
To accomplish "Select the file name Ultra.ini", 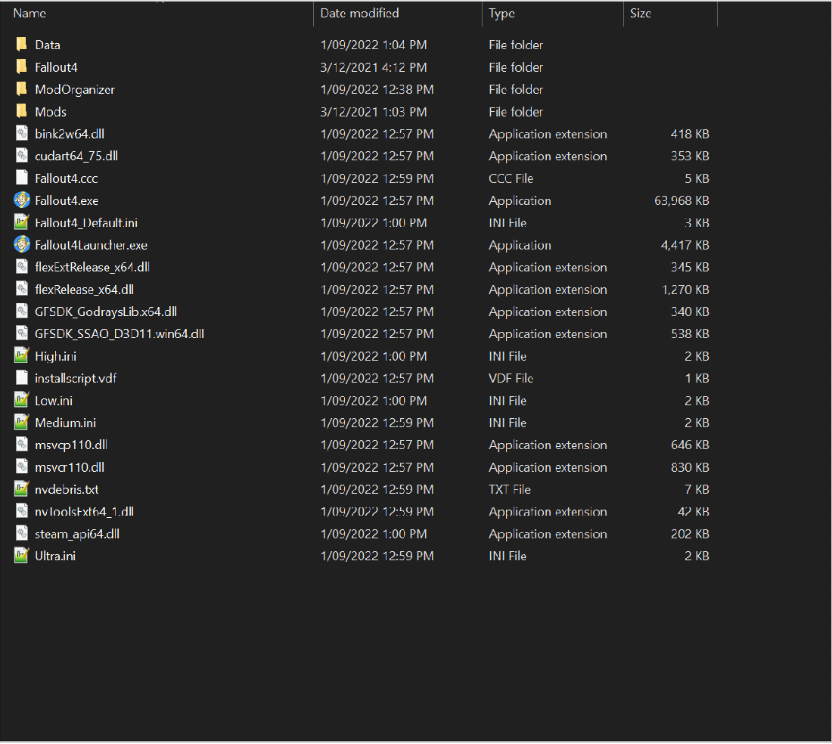I will click(x=54, y=556).
